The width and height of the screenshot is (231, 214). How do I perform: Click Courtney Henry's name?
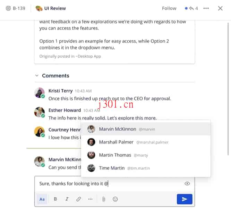coord(65,130)
